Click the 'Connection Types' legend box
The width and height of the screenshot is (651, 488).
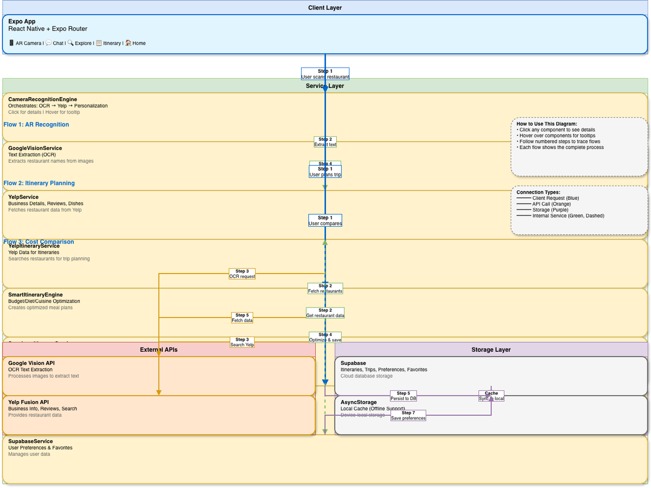579,210
